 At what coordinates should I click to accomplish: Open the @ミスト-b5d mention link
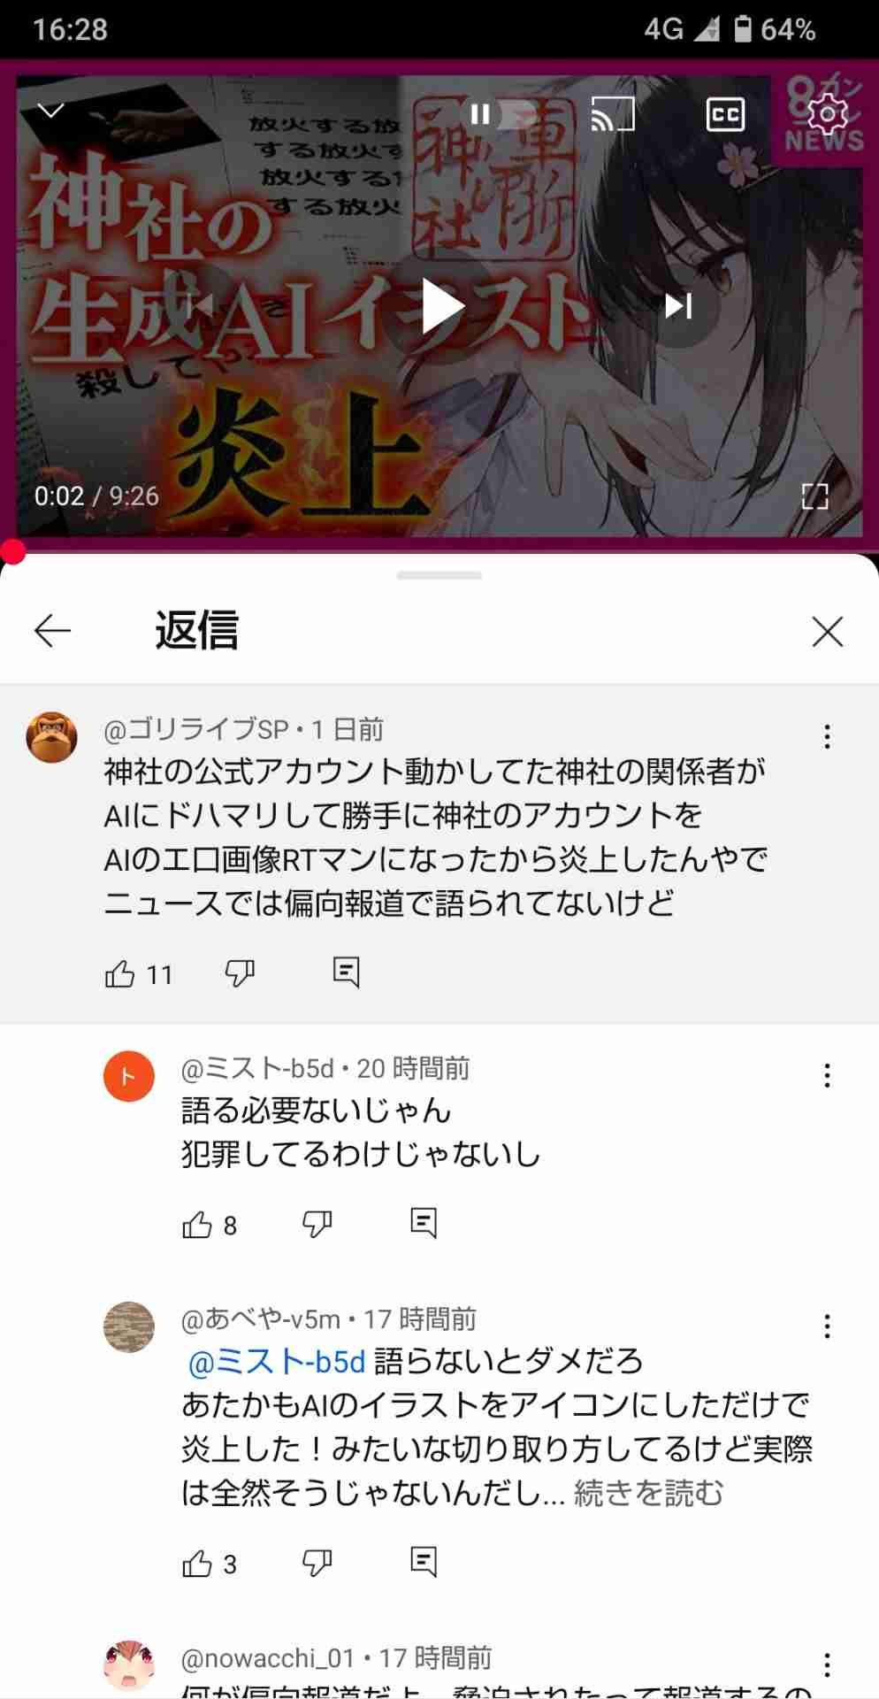(277, 1361)
